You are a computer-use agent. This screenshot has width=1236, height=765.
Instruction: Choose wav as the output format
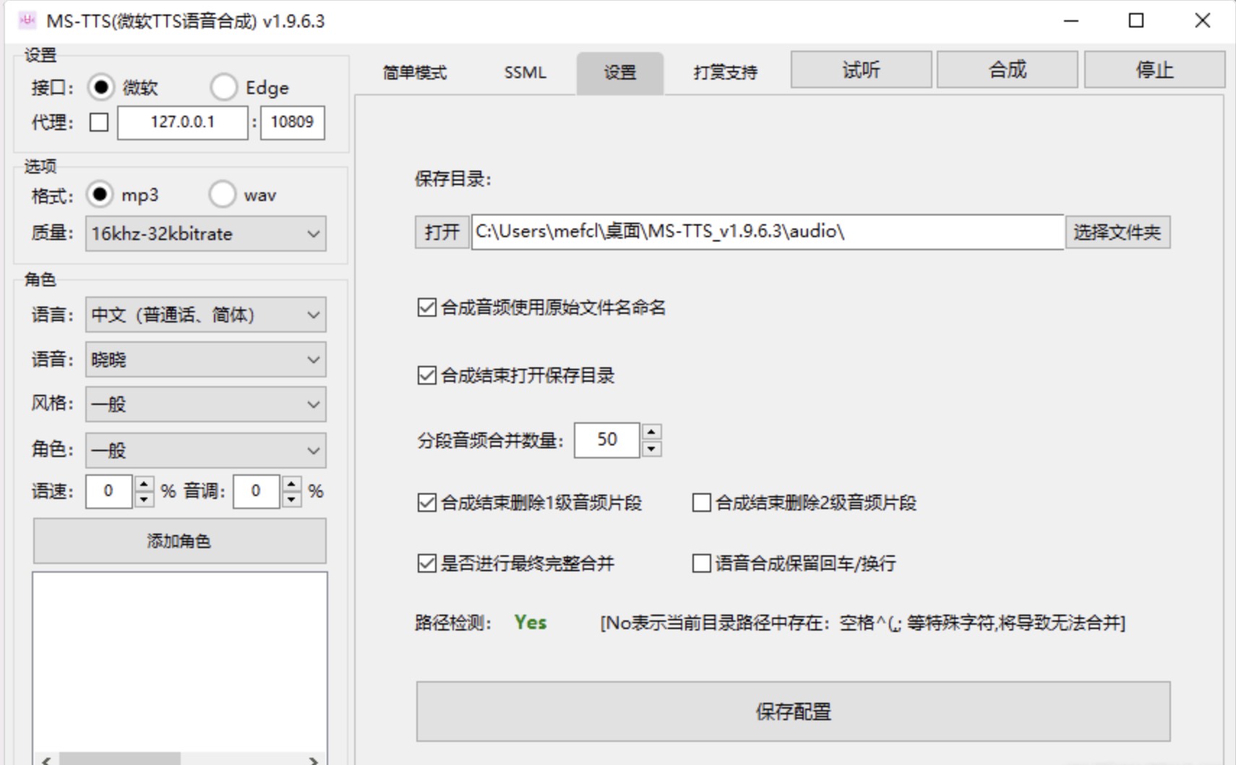click(x=223, y=195)
